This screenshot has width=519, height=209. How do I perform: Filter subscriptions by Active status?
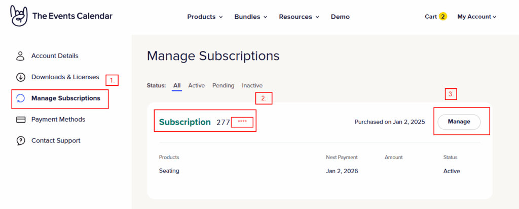pos(196,86)
